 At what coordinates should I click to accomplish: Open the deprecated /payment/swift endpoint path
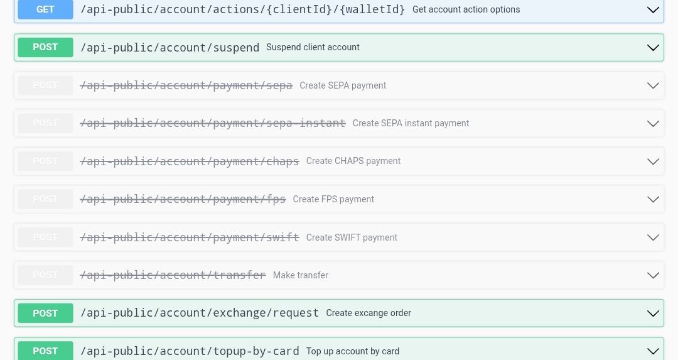click(190, 237)
